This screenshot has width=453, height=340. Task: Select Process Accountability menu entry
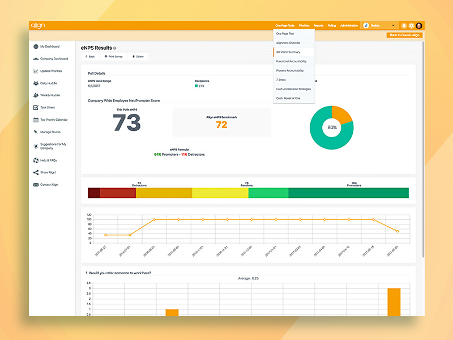coord(294,71)
